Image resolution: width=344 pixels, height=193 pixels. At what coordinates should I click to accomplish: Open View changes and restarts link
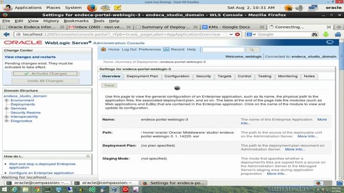(x=30, y=57)
